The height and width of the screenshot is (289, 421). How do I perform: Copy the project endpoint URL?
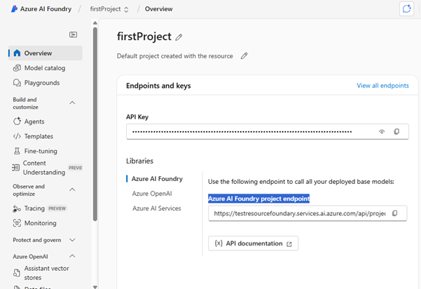(394, 213)
